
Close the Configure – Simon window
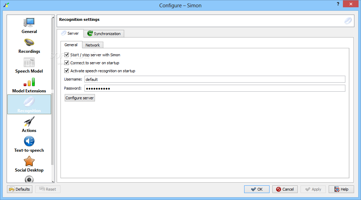click(351, 4)
